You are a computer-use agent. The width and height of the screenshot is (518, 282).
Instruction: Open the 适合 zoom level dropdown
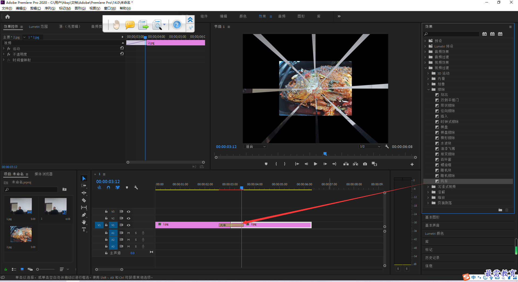[255, 146]
